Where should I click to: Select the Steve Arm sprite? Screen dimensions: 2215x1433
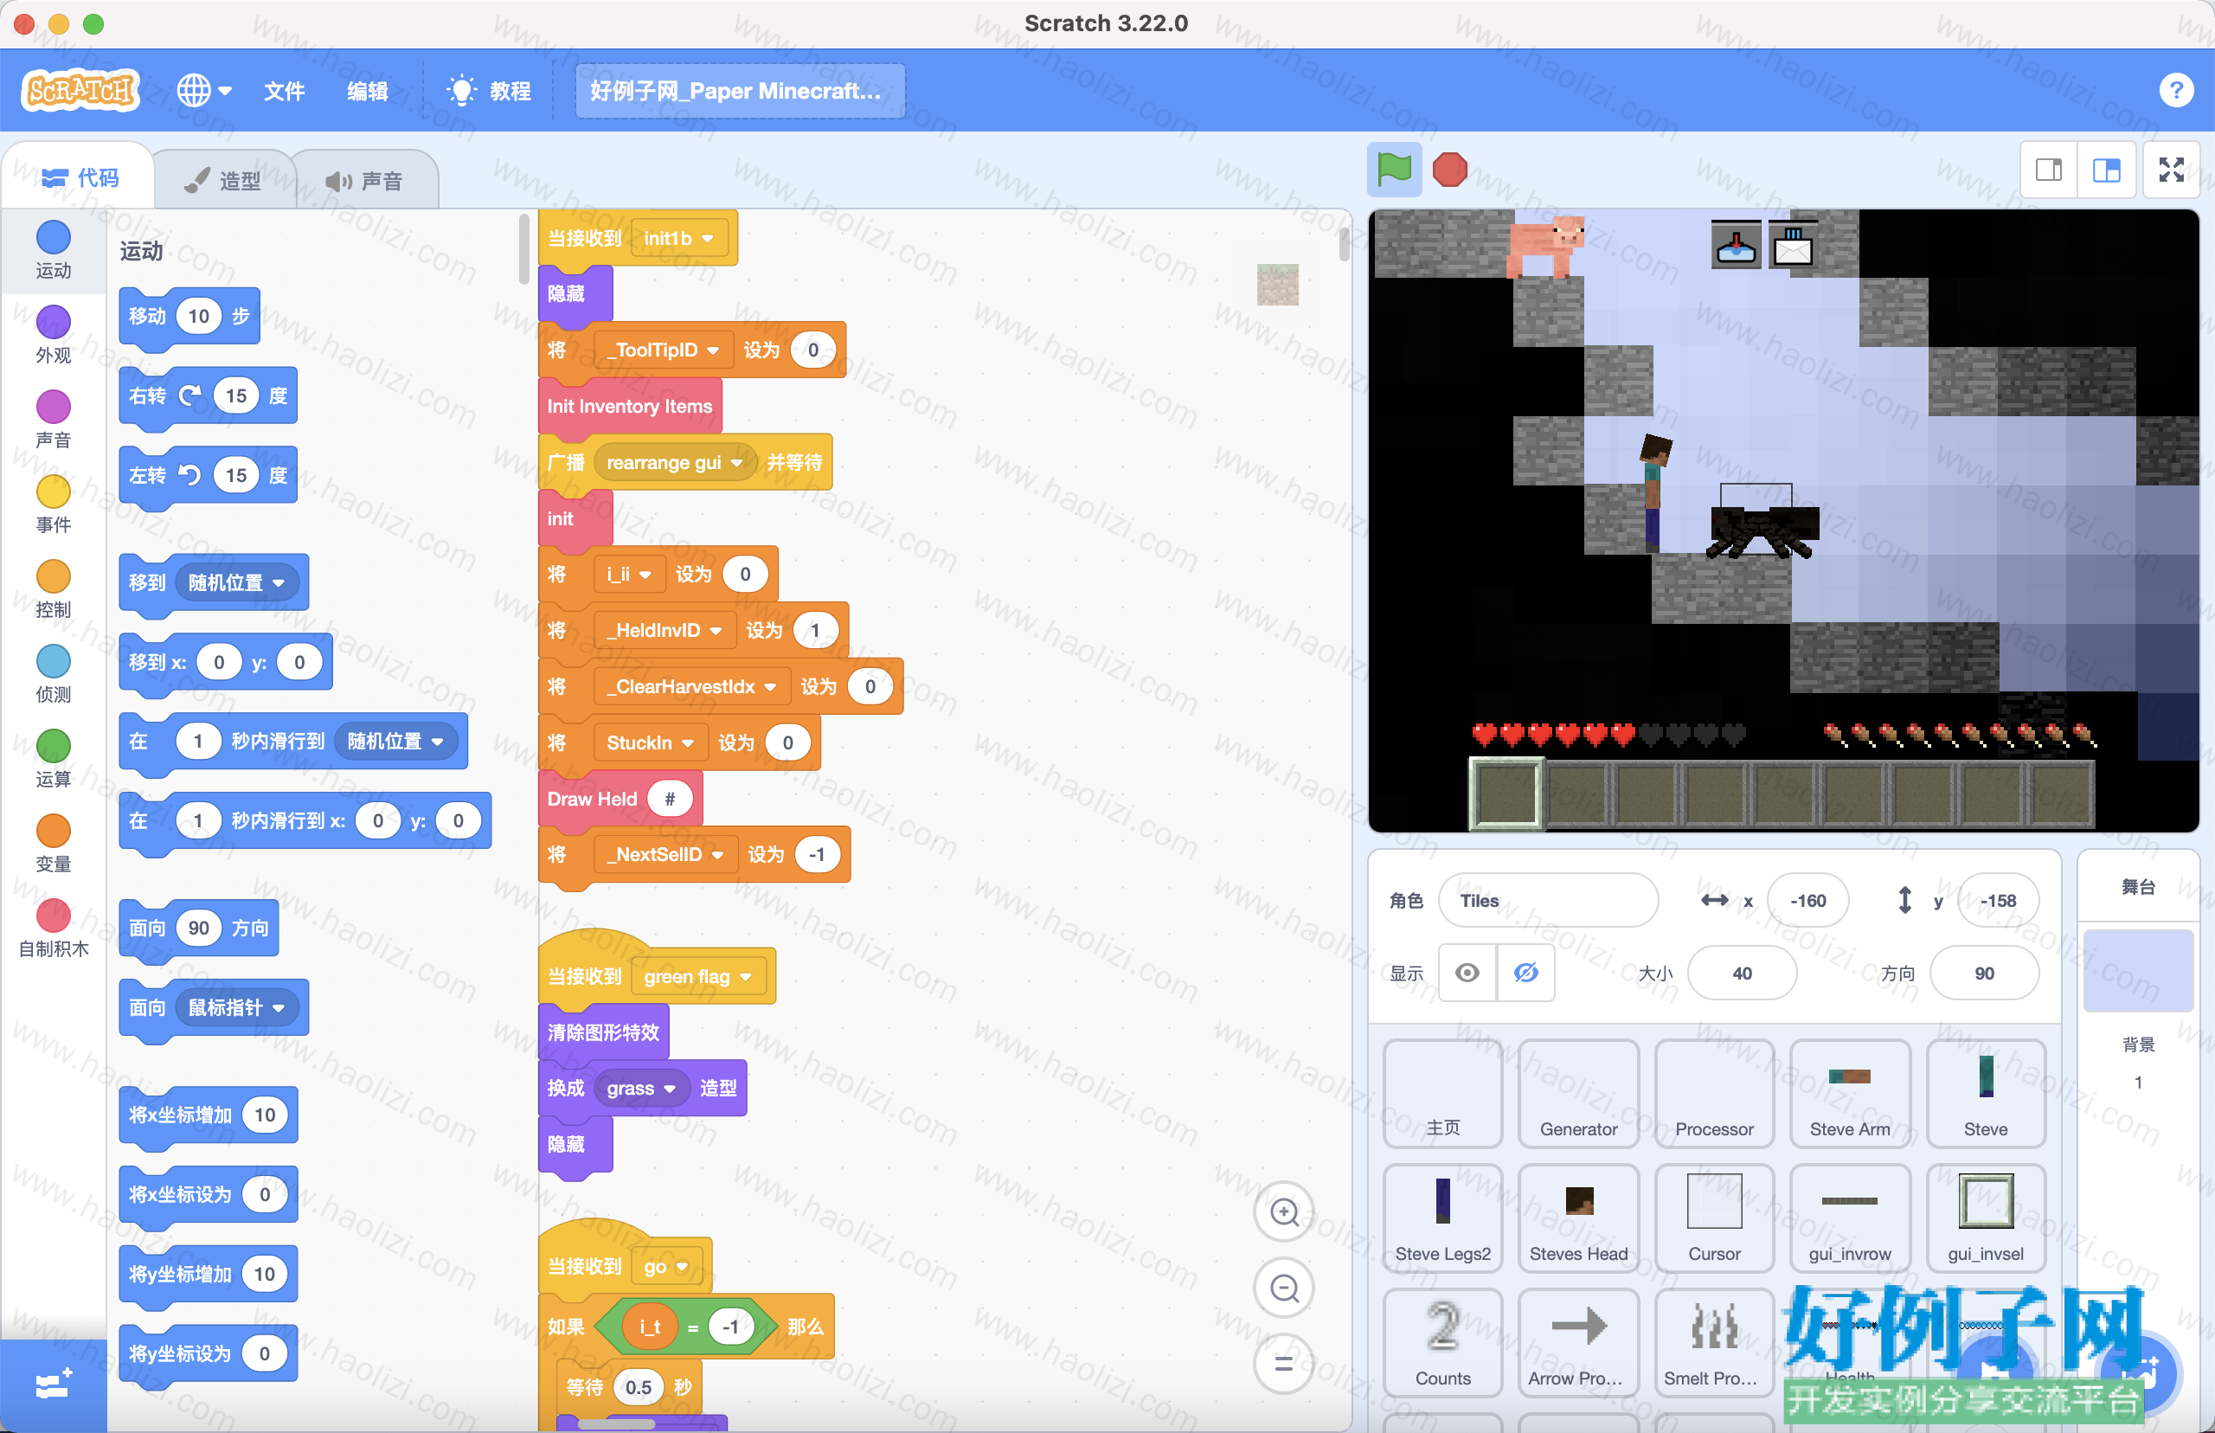[x=1849, y=1094]
